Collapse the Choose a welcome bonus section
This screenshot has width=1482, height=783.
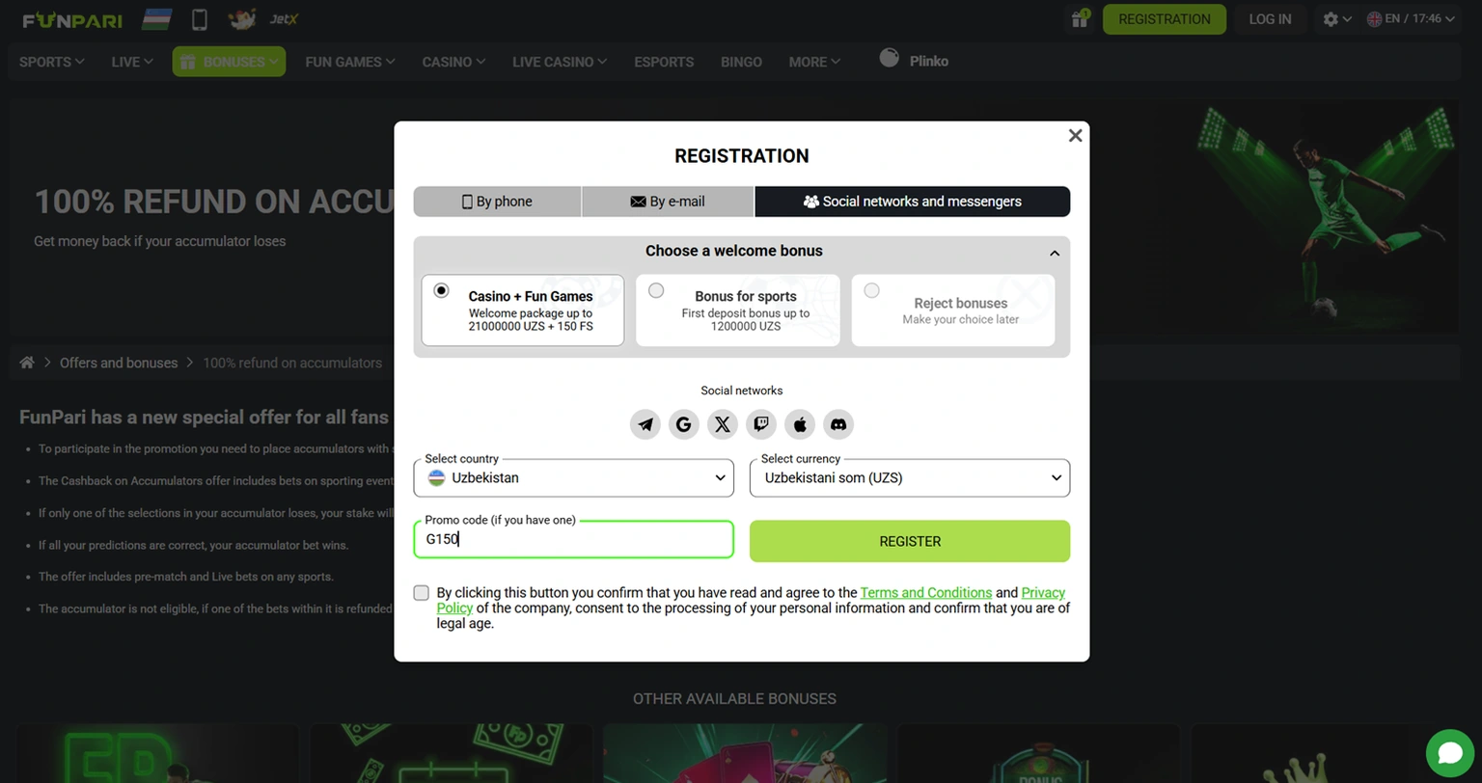click(1055, 253)
